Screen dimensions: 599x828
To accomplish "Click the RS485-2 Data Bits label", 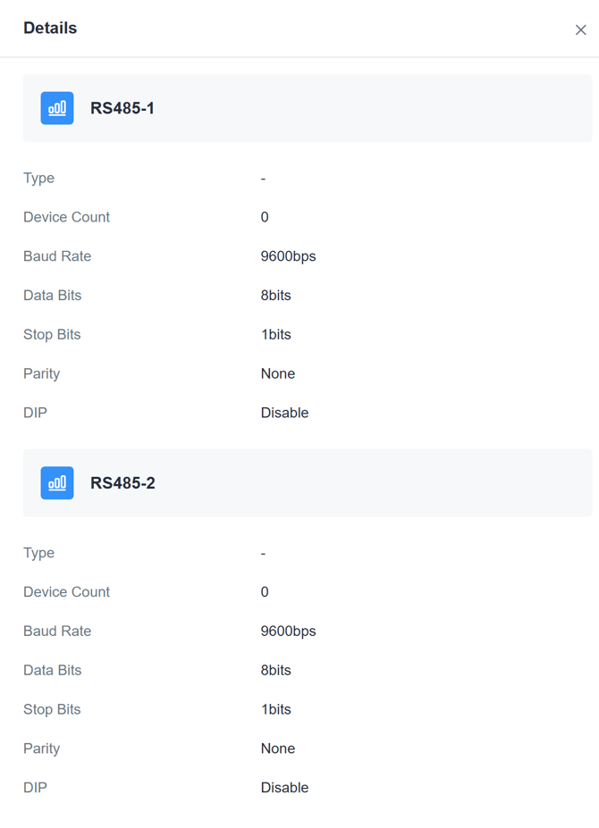I will 52,671.
